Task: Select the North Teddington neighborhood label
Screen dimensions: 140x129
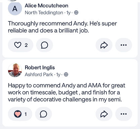Action: pos(44,13)
